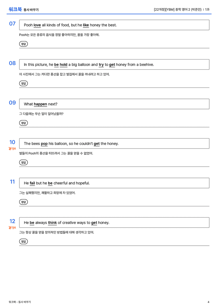Image resolution: width=218 pixels, height=308 pixels.
Task: Click the 정답 badge under question 11
Action: click(x=23, y=202)
